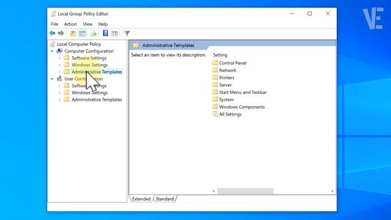This screenshot has width=391, height=220.
Task: Click the Start Menu and Taskbar folder icon
Action: point(215,92)
